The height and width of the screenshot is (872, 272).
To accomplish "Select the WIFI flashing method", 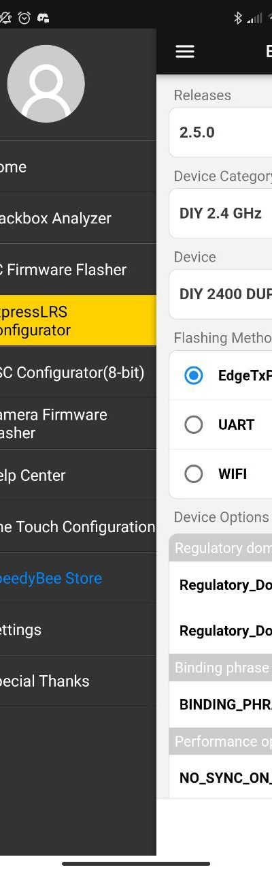I will pos(220,473).
